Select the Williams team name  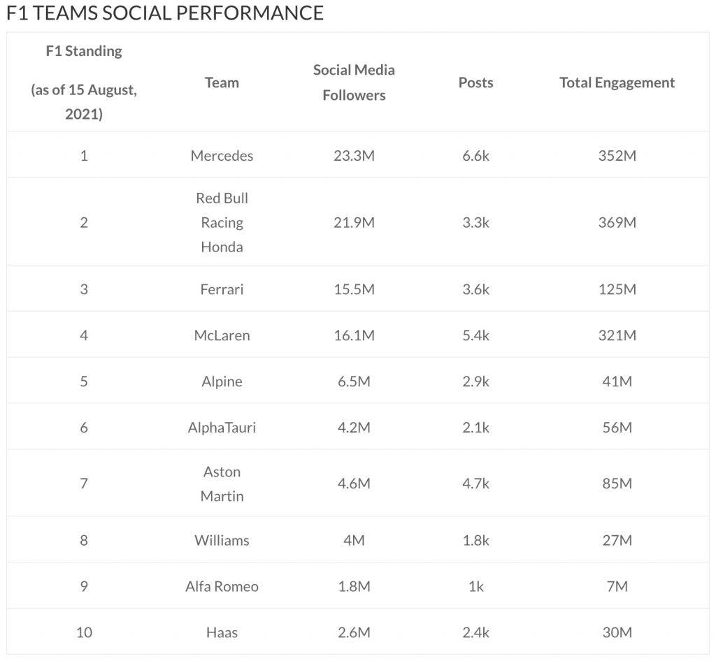(222, 540)
